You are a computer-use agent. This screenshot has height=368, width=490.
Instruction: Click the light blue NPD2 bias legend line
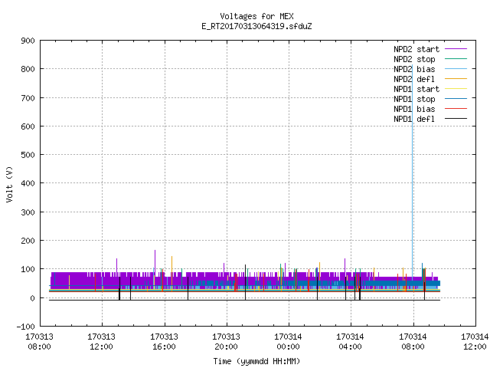456,68
